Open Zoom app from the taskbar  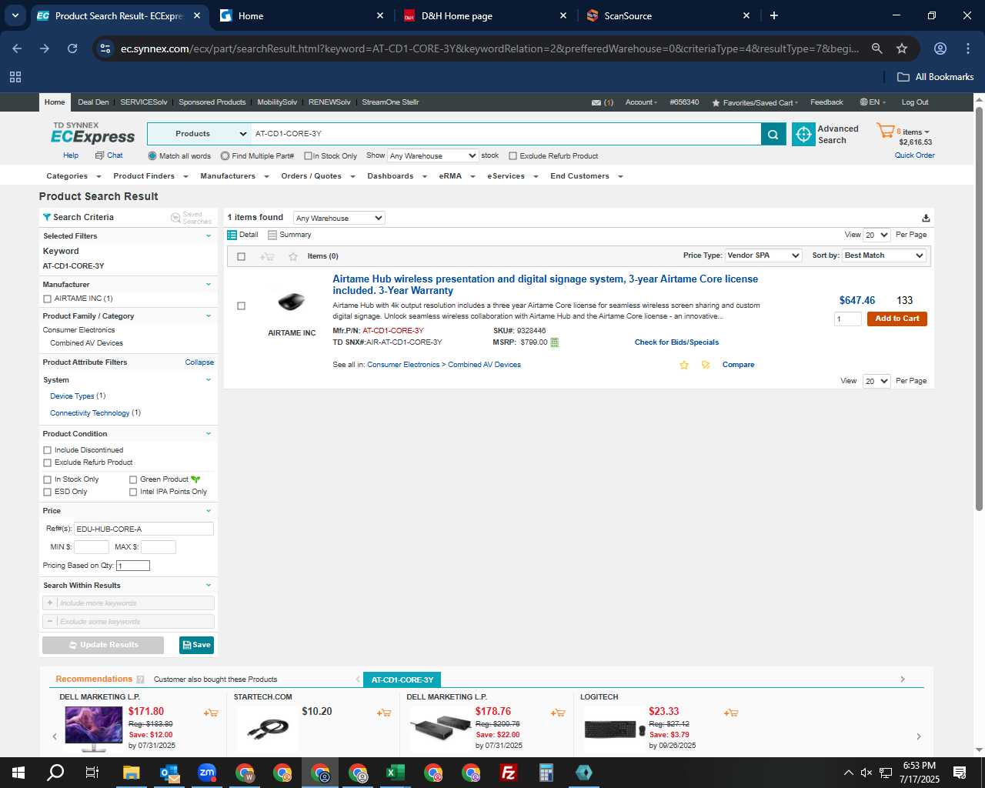[207, 773]
